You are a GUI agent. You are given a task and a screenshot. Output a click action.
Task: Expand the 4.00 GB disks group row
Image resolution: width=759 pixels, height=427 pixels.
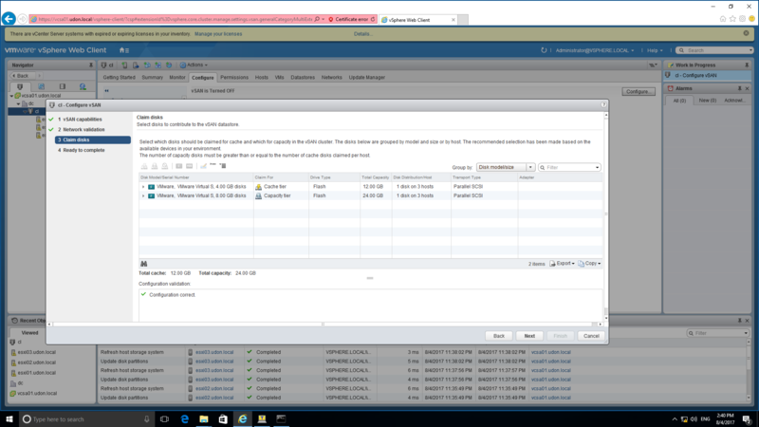pos(143,187)
